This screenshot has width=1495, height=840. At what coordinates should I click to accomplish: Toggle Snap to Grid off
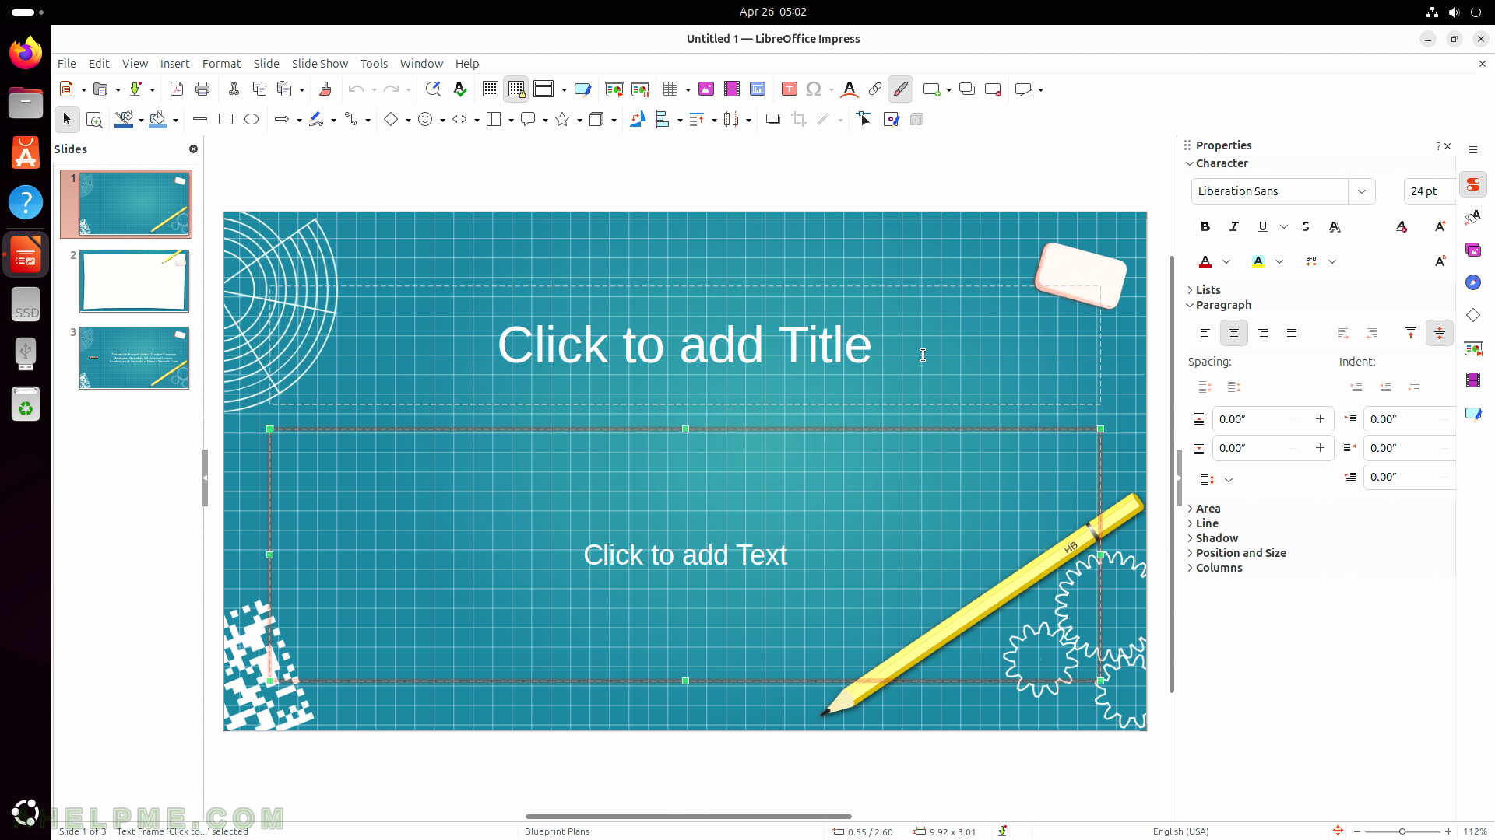(x=516, y=89)
